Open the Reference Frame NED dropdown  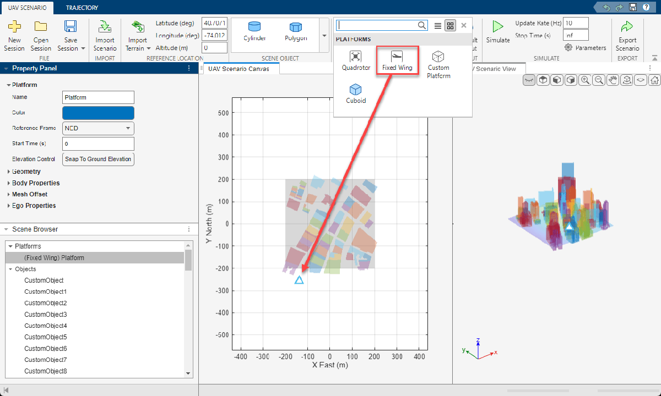99,128
